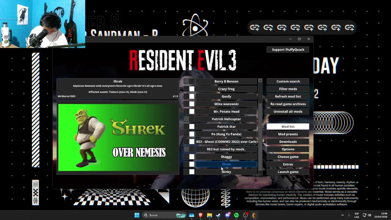Open the Options section
Image resolution: width=391 pixels, height=220 pixels.
click(x=288, y=149)
